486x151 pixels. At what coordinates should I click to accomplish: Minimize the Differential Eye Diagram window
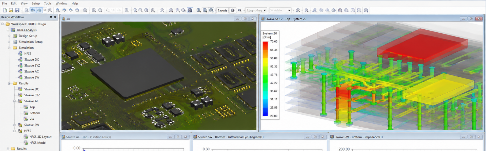307,137
